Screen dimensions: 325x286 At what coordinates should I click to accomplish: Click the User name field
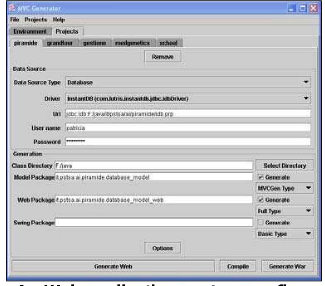(x=188, y=128)
